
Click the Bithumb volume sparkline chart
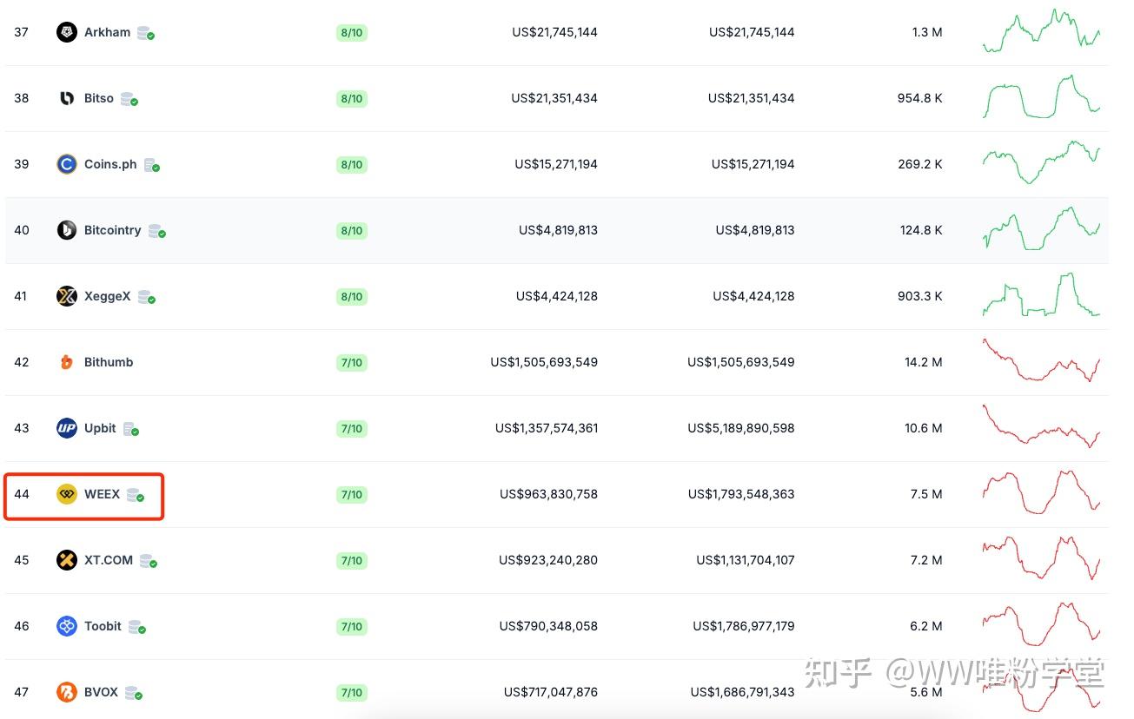1041,362
